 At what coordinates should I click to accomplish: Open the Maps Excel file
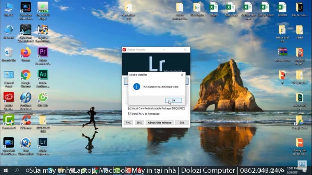point(214,9)
